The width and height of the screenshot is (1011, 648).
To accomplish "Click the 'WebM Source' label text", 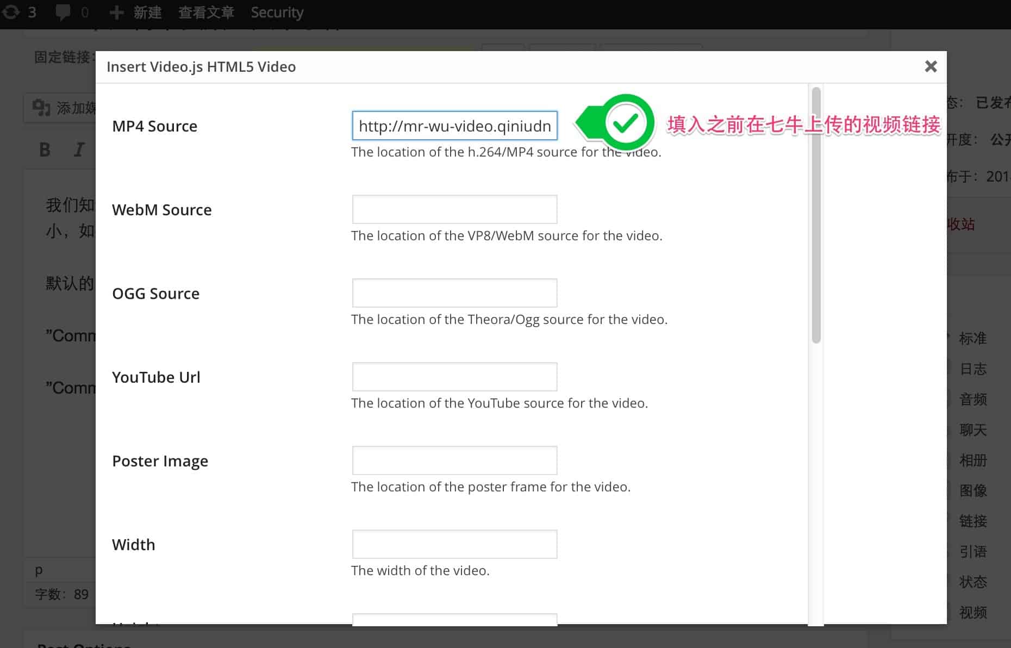I will (161, 210).
